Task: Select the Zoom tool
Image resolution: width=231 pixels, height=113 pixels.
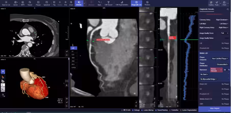Action: (x=71, y=3)
